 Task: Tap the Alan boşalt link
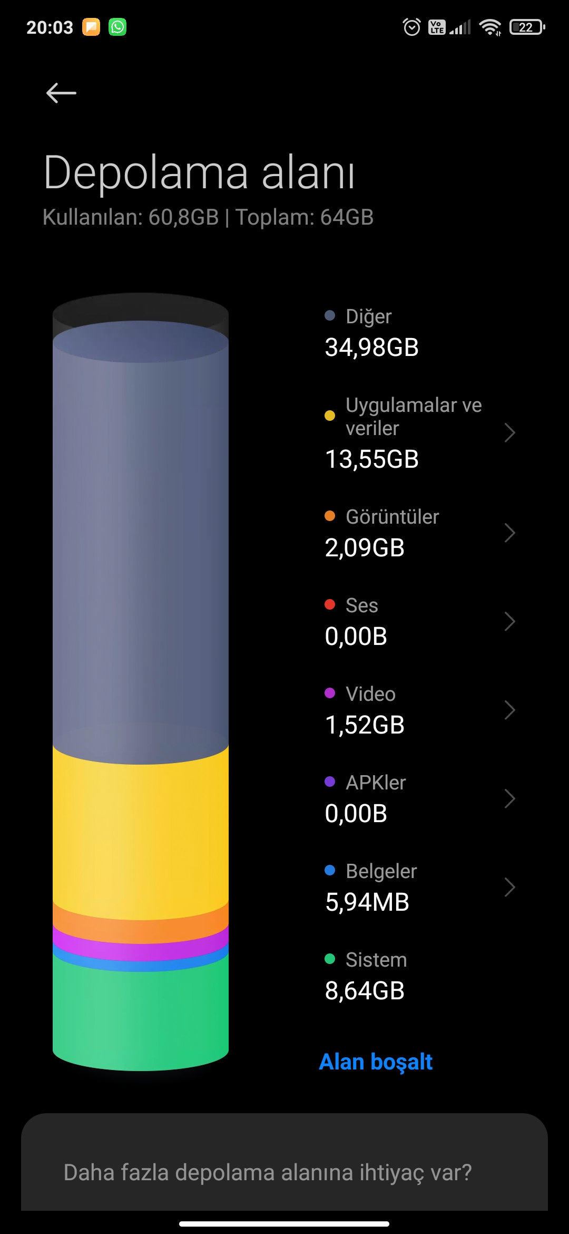coord(376,1062)
